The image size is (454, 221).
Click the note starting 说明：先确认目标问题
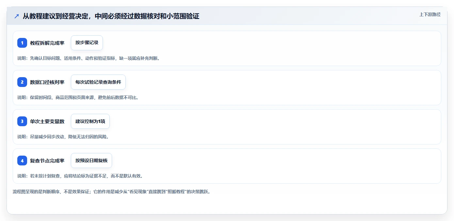point(89,58)
